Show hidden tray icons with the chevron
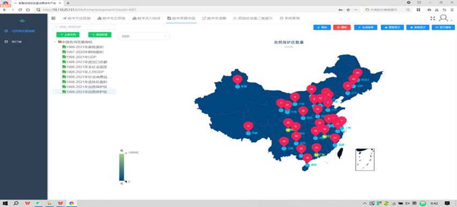457x207 pixels. point(365,203)
